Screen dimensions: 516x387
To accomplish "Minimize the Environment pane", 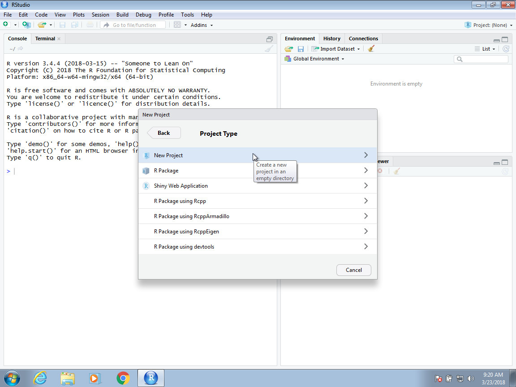I will [x=497, y=40].
